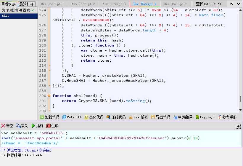Viewport: 243px width, 166px height.
Task: Click the plus expand box icon
Action: [238, 126]
